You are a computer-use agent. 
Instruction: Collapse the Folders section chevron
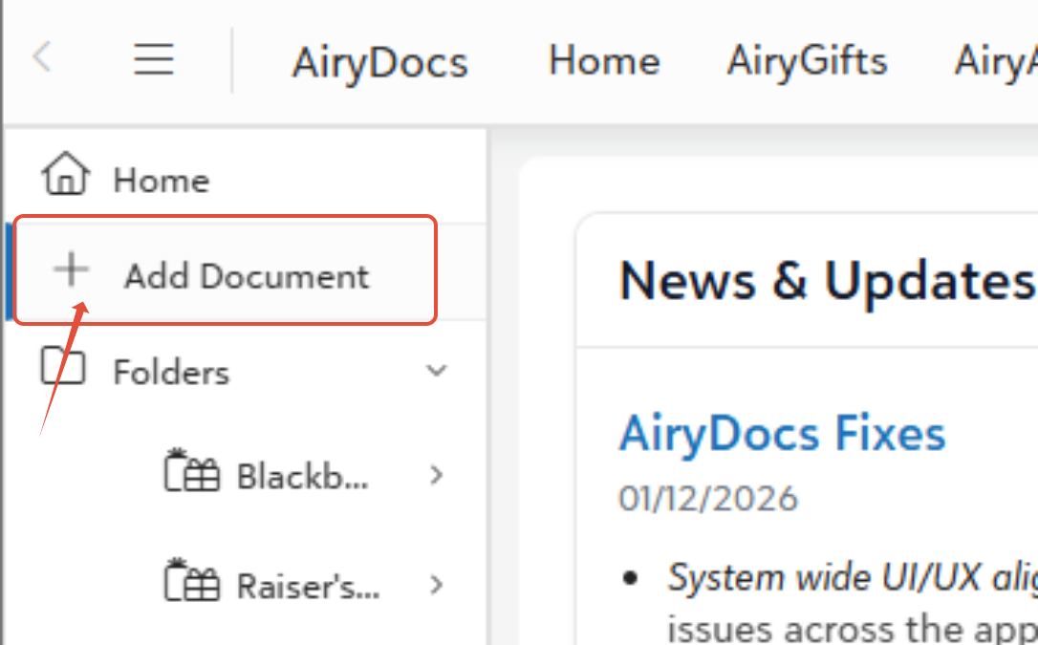(x=436, y=371)
